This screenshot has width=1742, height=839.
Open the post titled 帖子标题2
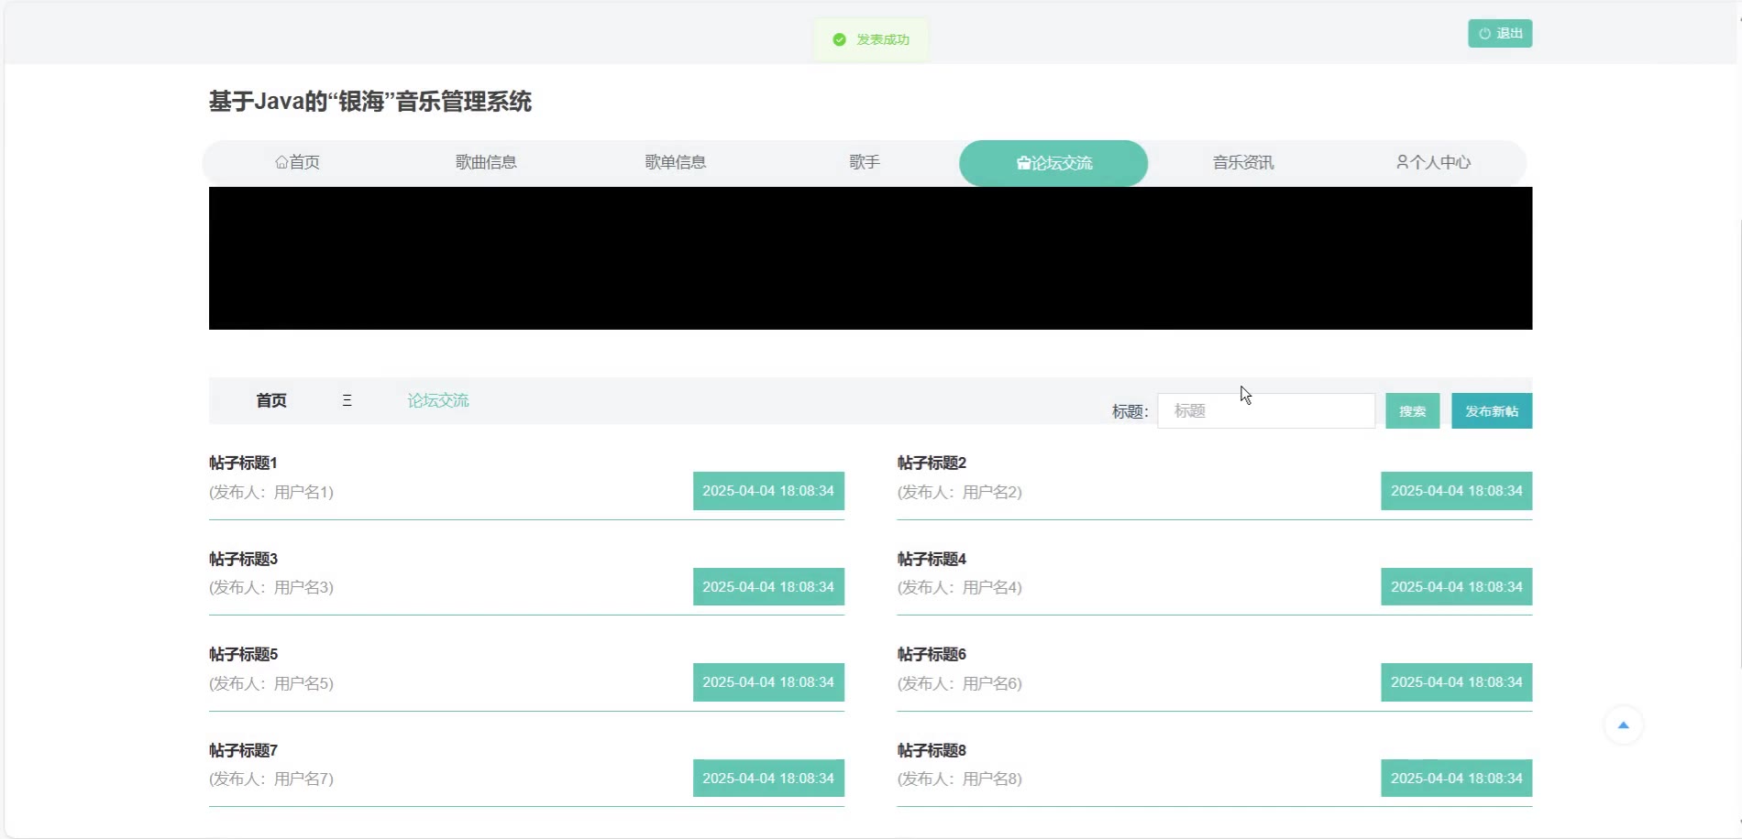pyautogui.click(x=932, y=463)
